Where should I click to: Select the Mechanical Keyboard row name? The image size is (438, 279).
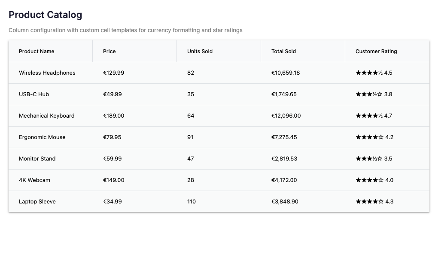[x=47, y=116]
